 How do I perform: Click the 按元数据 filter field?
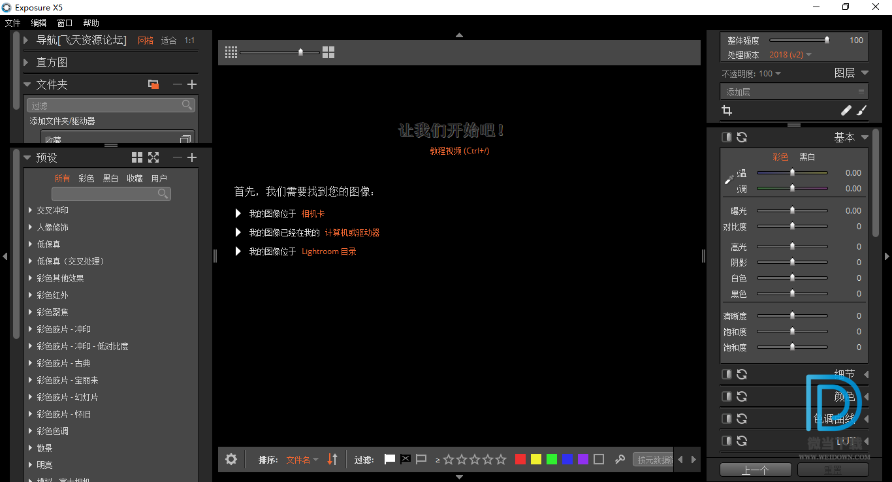tap(653, 460)
